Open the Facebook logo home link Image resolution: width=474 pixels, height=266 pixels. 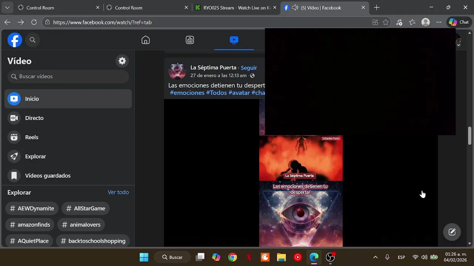pyautogui.click(x=15, y=40)
